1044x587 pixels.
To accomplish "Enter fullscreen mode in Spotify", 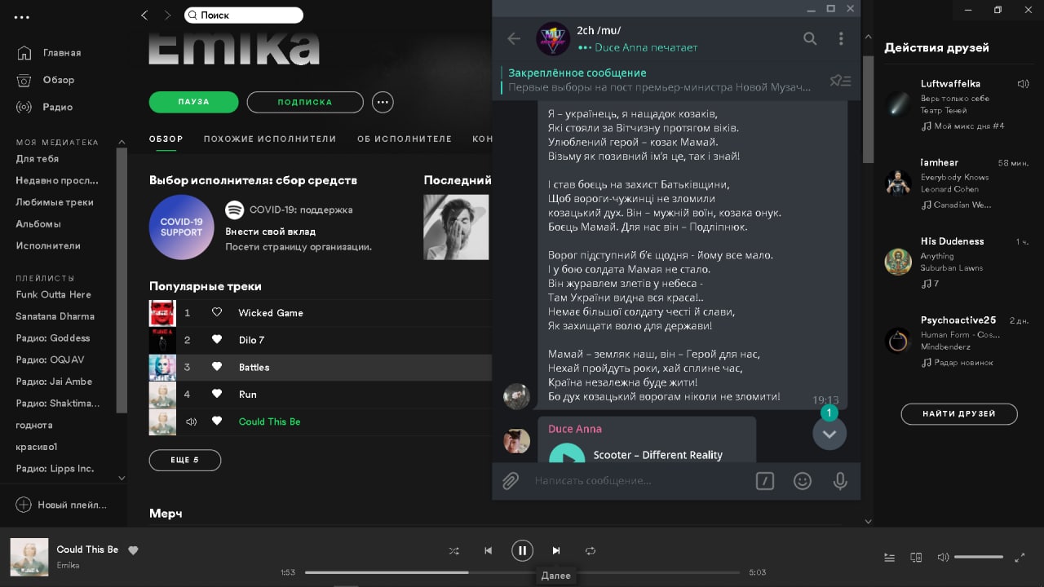I will tap(1020, 558).
